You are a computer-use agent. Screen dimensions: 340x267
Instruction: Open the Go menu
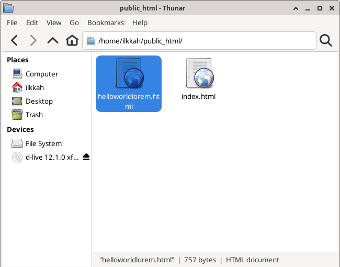coord(74,23)
